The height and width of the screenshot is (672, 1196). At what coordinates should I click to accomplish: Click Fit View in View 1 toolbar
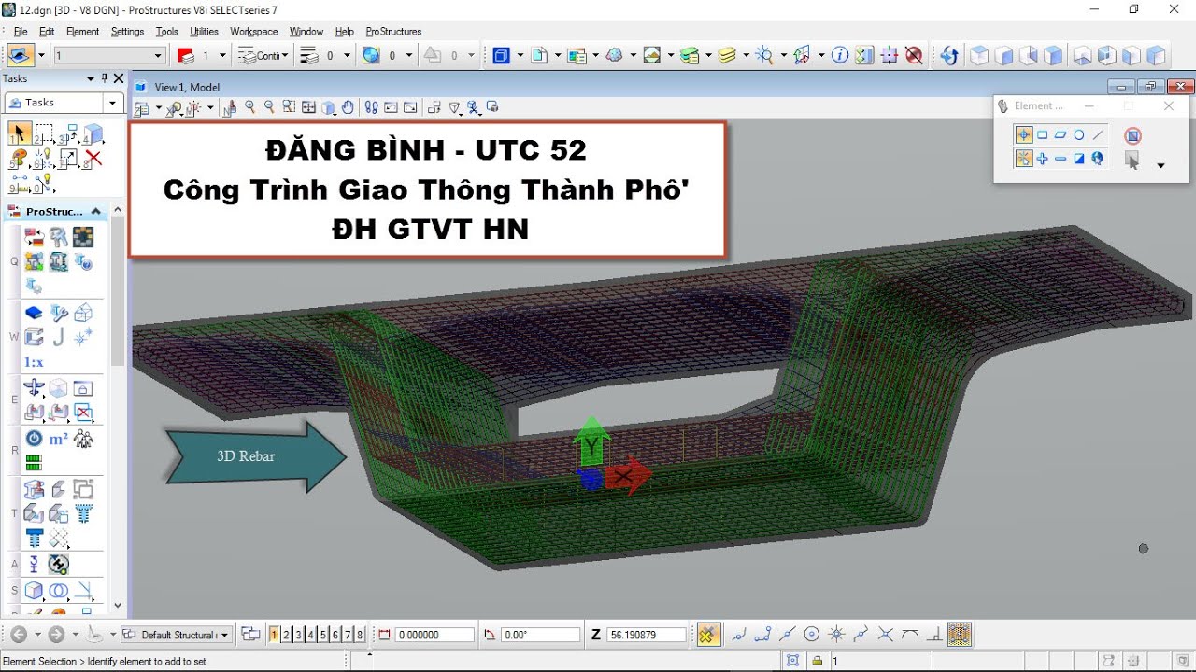(x=309, y=107)
